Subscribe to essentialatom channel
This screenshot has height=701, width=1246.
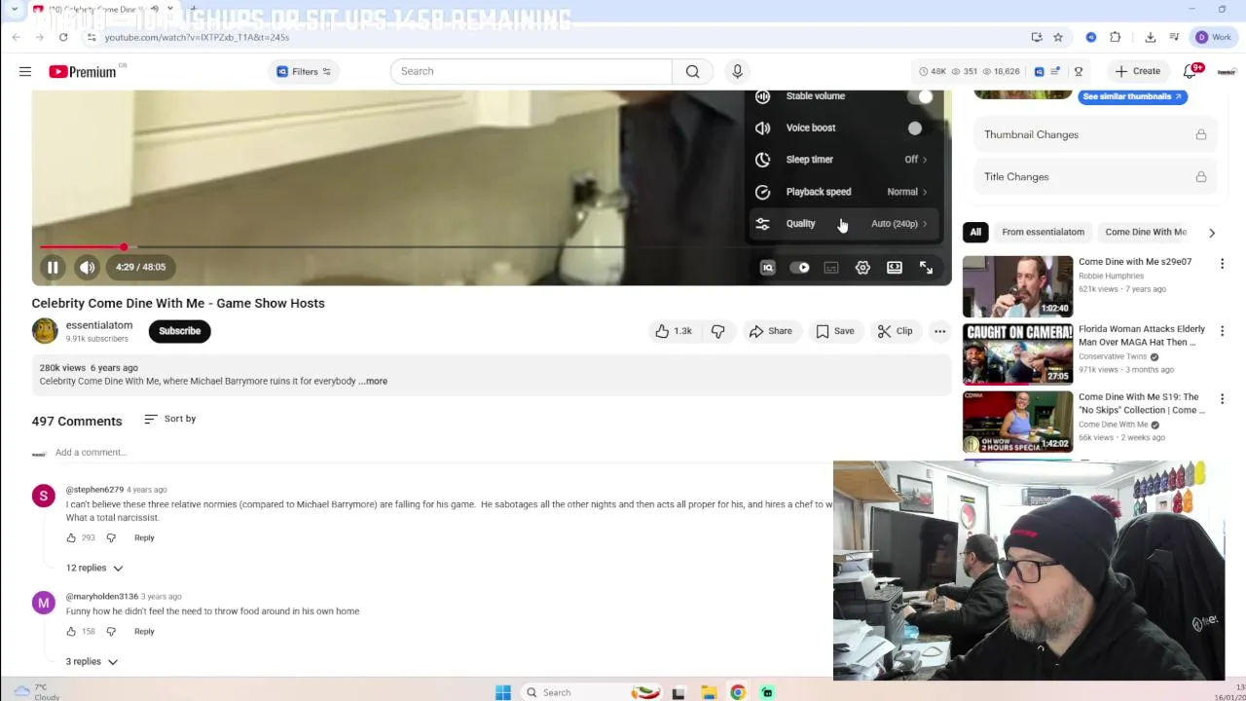[x=179, y=331]
